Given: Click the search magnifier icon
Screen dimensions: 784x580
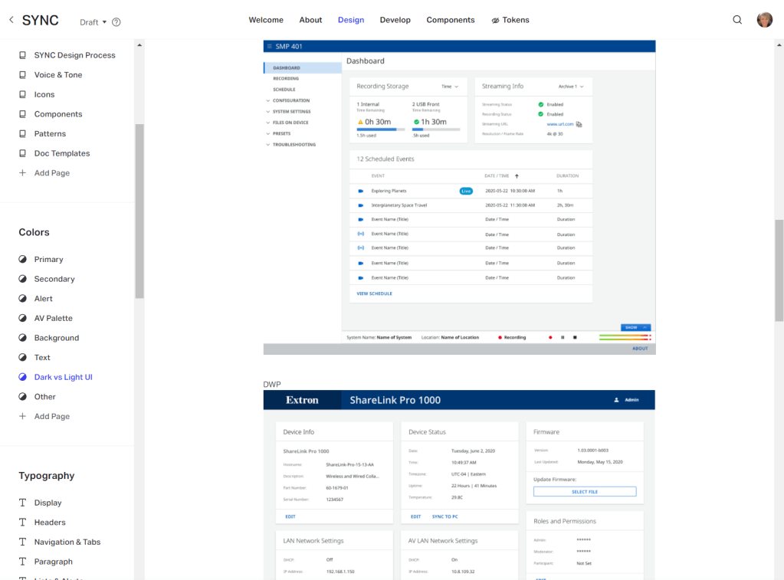Looking at the screenshot, I should 737,20.
